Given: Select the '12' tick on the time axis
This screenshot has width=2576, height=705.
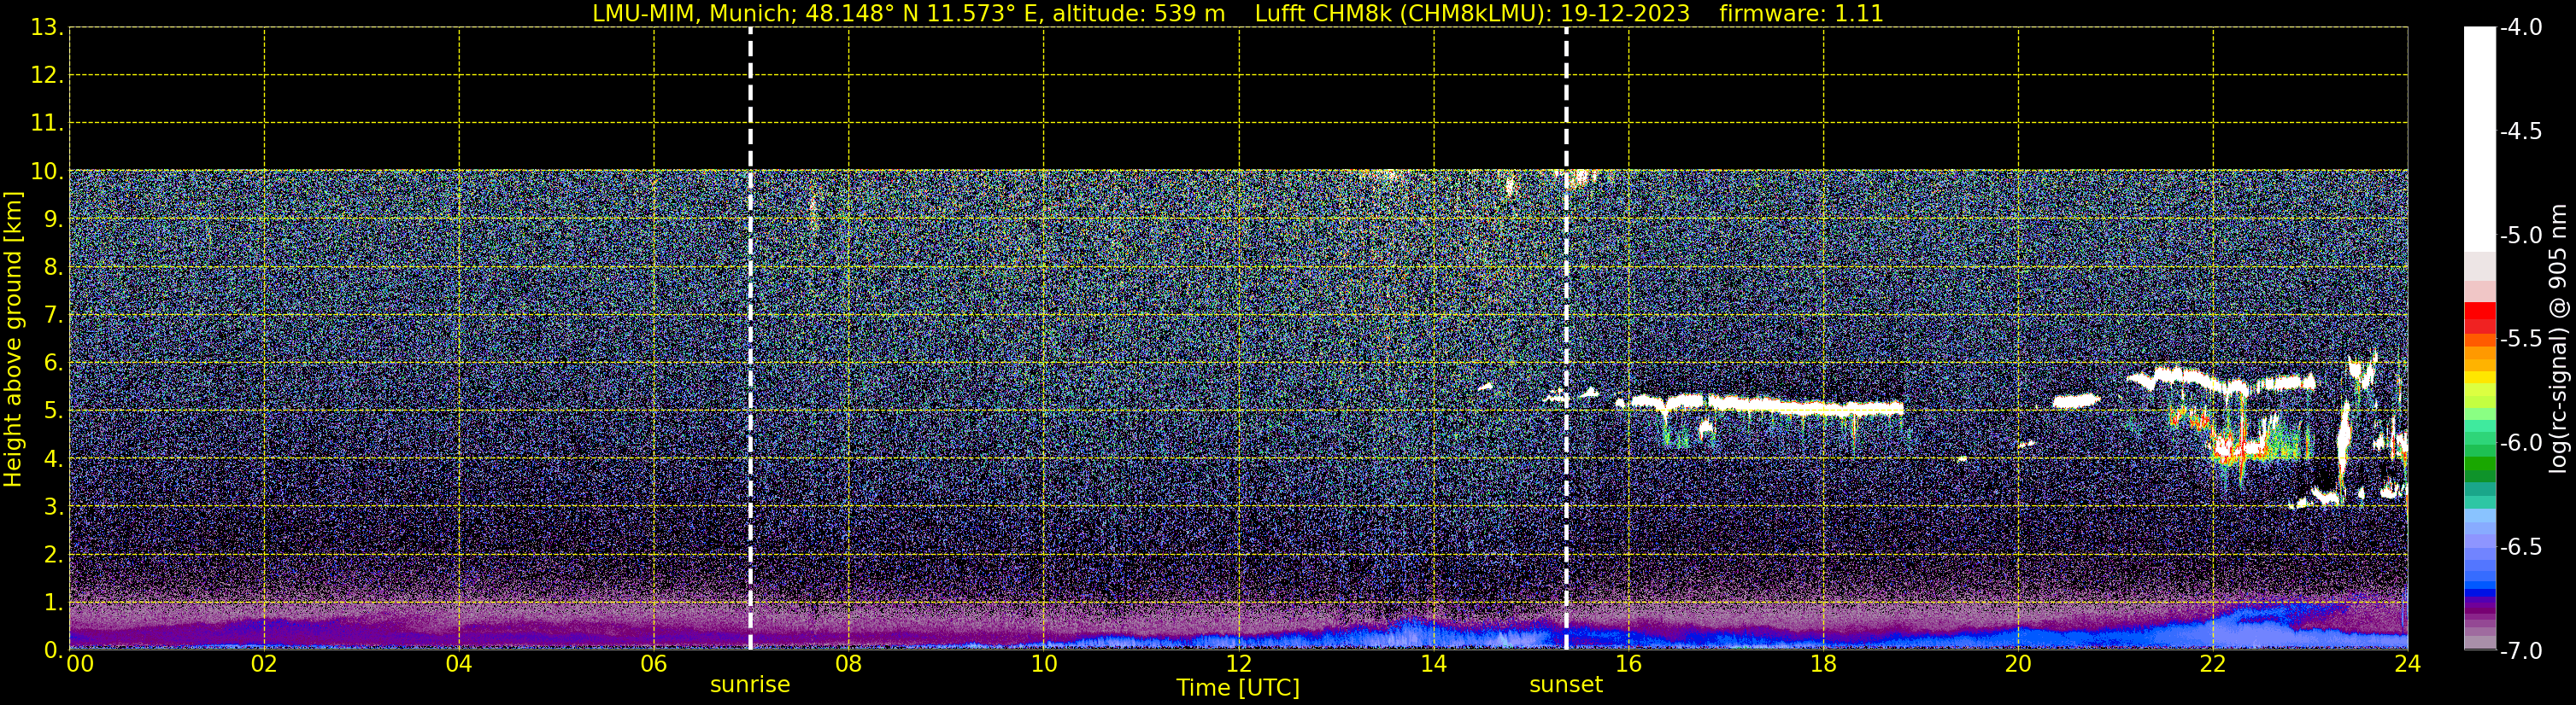Looking at the screenshot, I should tap(1239, 664).
